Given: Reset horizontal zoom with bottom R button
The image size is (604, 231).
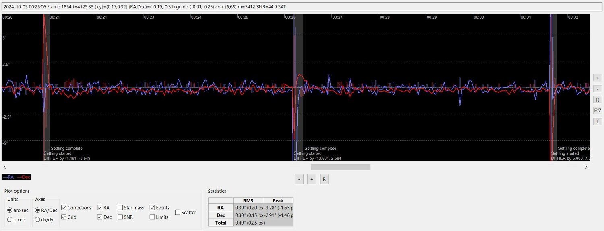Looking at the screenshot, I should click(324, 179).
